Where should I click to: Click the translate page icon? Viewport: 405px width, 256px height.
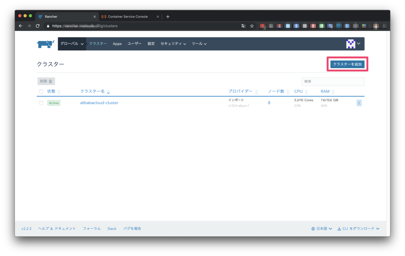tap(243, 26)
